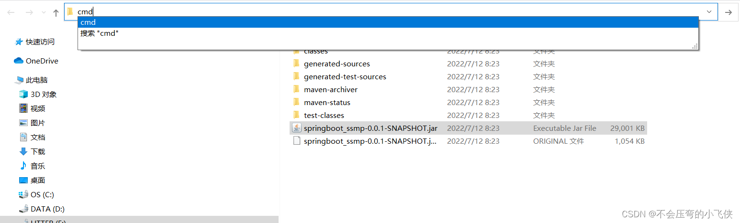Screen dimensions: 740x223
Task: Click the Go to arrow button
Action: (x=729, y=12)
